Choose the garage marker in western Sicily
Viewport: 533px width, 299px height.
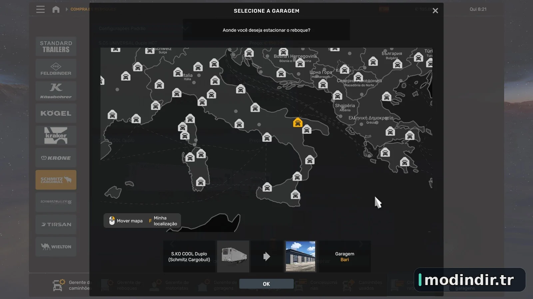click(267, 187)
